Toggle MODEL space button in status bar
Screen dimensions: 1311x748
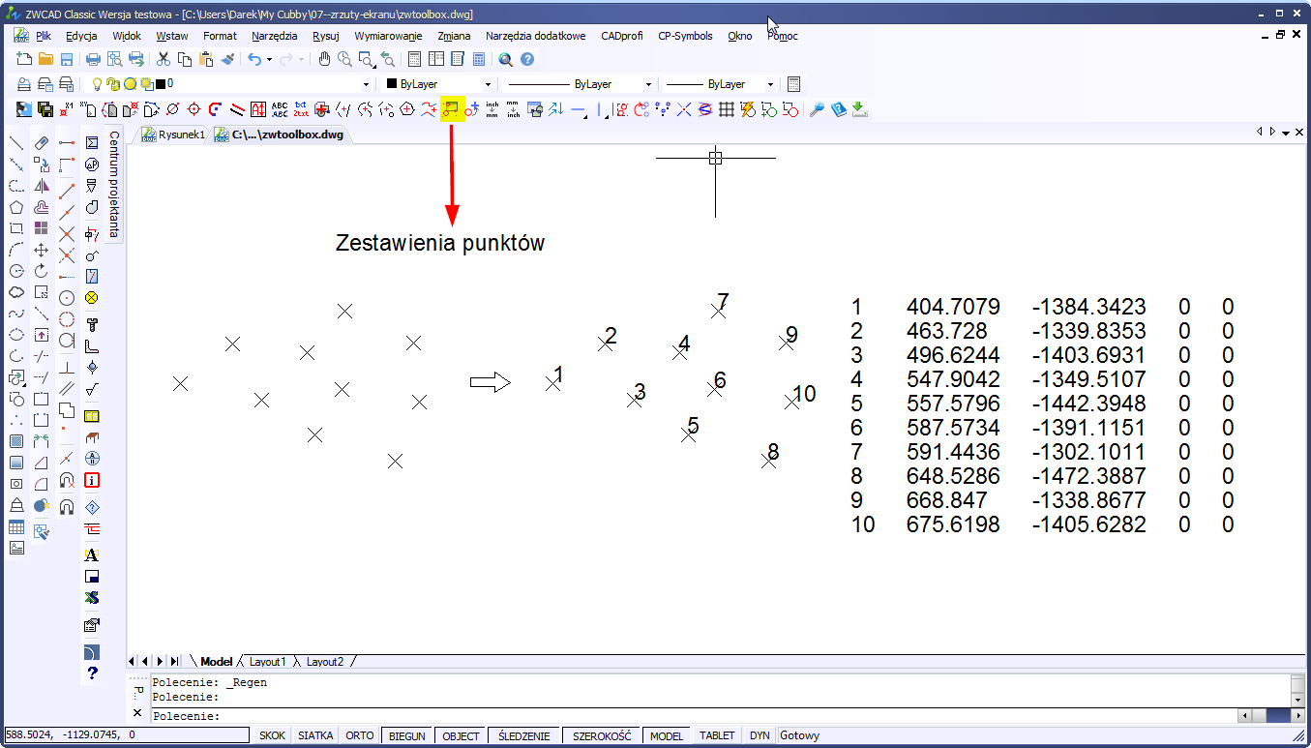coord(667,735)
